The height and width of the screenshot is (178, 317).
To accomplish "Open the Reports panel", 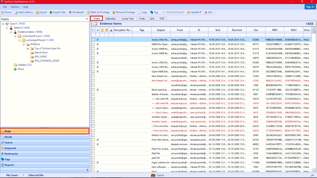I will point(45,165).
